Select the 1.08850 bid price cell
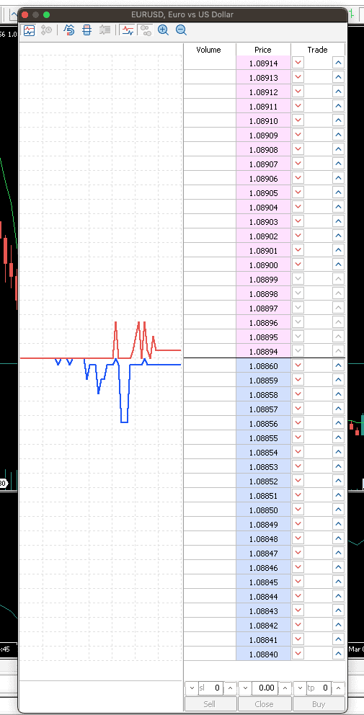This screenshot has height=715, width=364. (263, 510)
